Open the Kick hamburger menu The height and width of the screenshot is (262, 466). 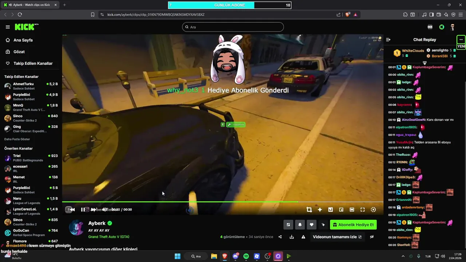[x=8, y=27]
